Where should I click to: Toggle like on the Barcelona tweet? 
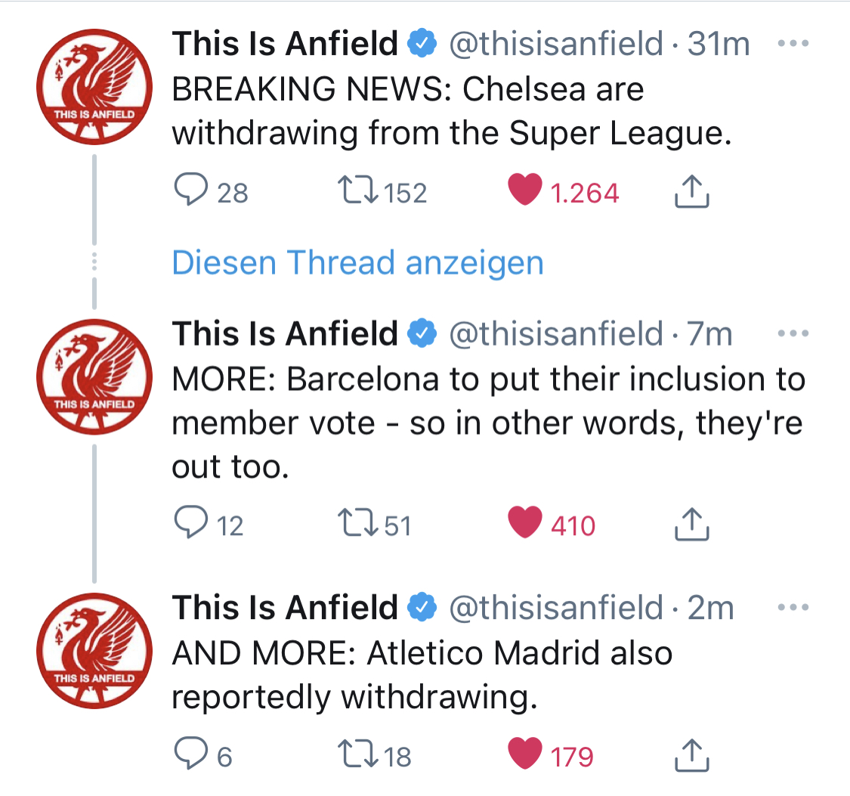tap(525, 522)
